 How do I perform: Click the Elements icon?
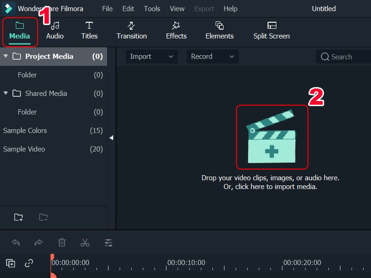219,26
